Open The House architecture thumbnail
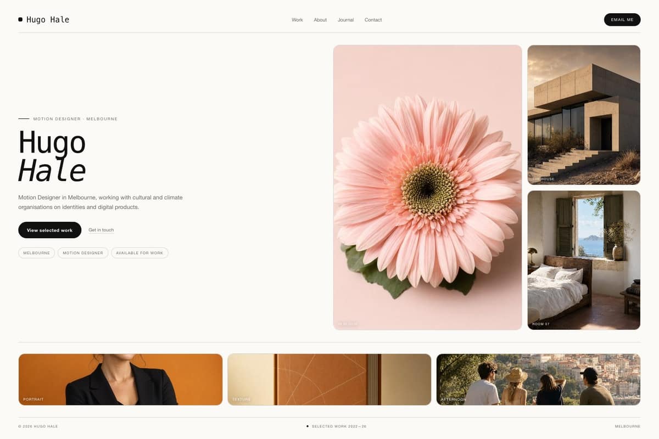This screenshot has width=659, height=439. coord(584,115)
